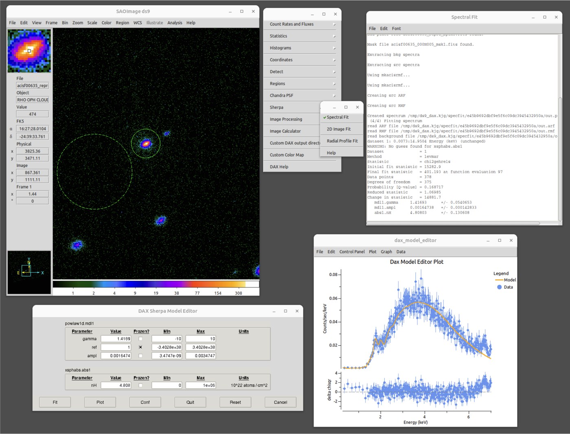This screenshot has height=434, width=570.
Task: Click the Model legend entry in plot
Action: tap(506, 280)
